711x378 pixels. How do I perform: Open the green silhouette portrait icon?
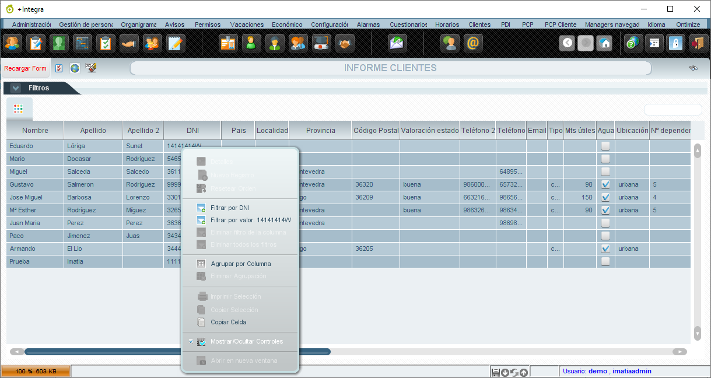(59, 43)
